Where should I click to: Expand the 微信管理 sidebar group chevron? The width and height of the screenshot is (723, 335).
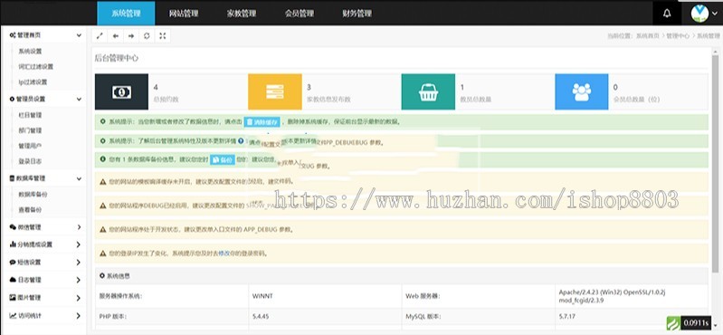pos(79,227)
